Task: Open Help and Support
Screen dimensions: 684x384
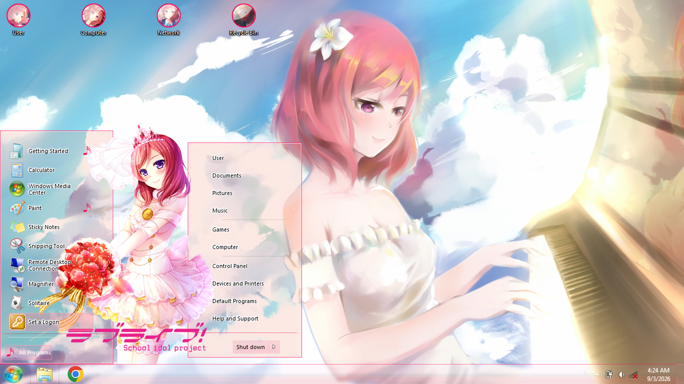Action: pyautogui.click(x=235, y=318)
